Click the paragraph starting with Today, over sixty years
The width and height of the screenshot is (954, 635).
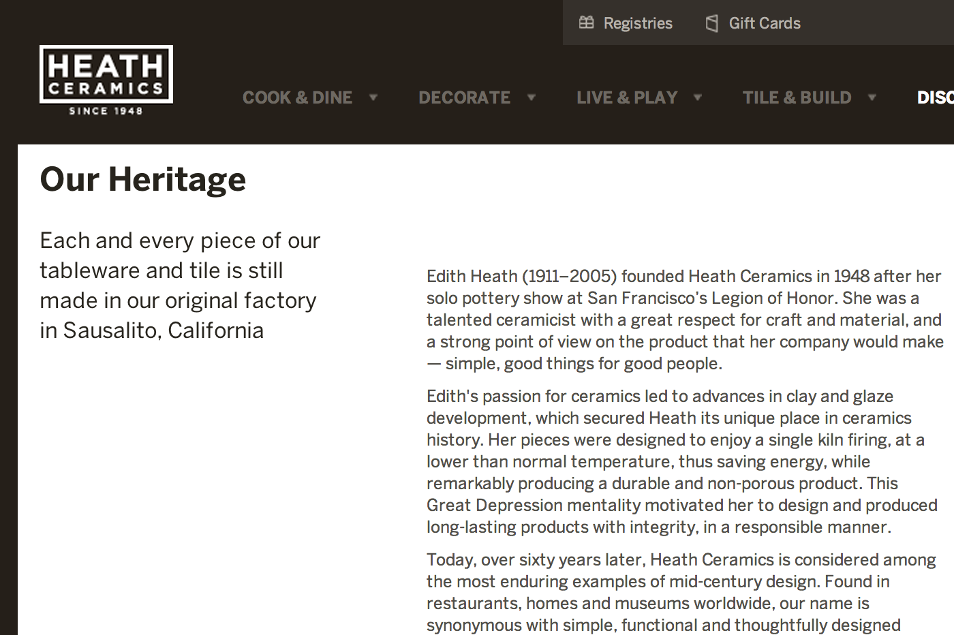click(681, 592)
